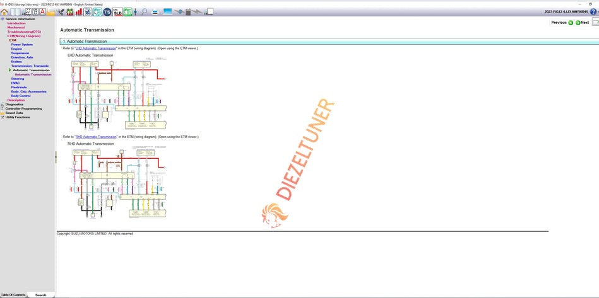Click the Utility Functions tools icon
The height and width of the screenshot is (298, 599).
coord(3,117)
